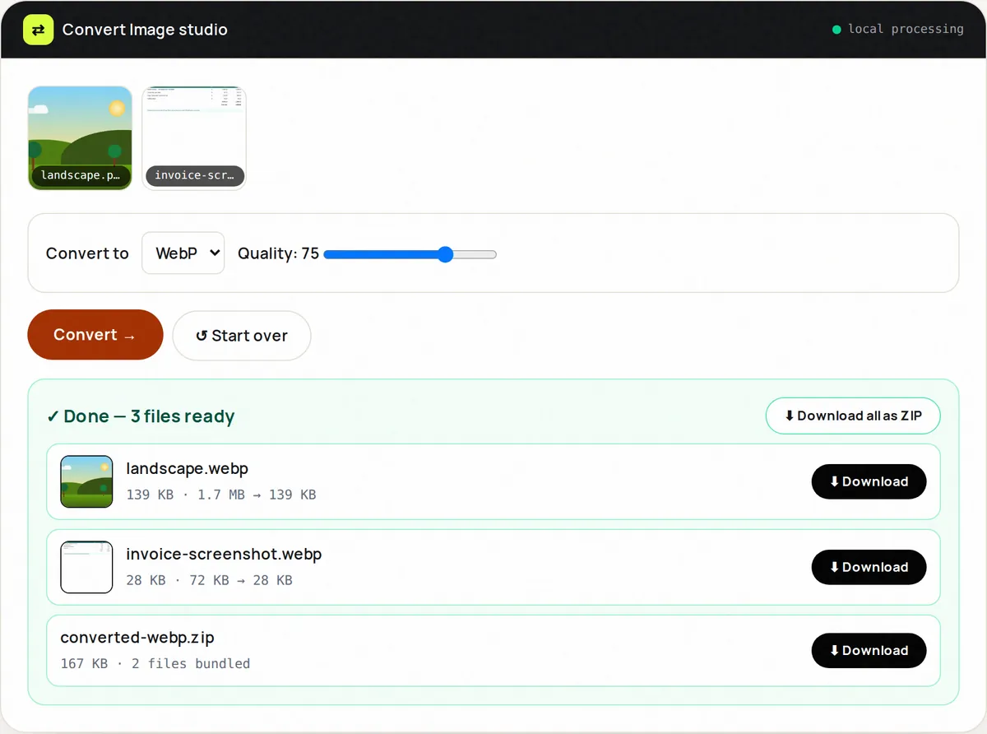Adjust the Quality slider
The width and height of the screenshot is (987, 734).
[x=410, y=254]
